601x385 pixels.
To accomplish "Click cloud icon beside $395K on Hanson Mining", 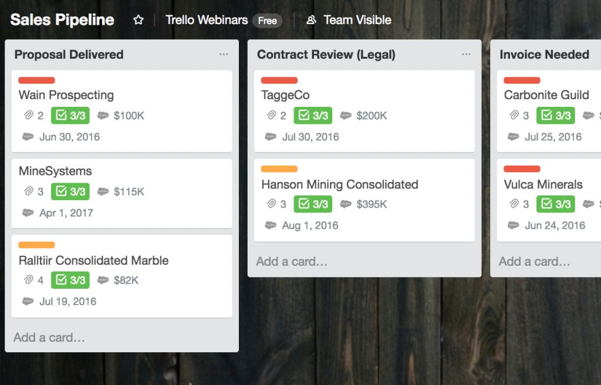I will pyautogui.click(x=346, y=204).
